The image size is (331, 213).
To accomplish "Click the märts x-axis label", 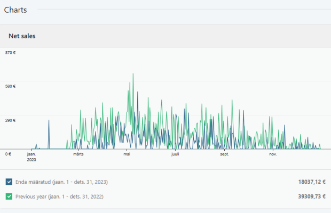I will point(78,154).
